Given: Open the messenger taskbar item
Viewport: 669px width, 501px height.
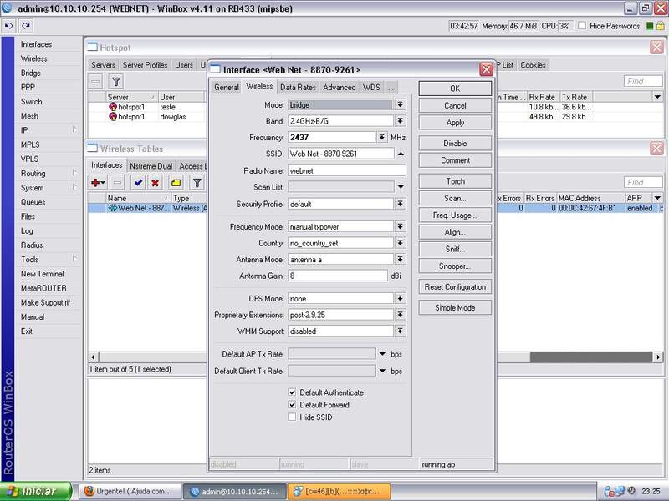Looking at the screenshot, I should (340, 492).
